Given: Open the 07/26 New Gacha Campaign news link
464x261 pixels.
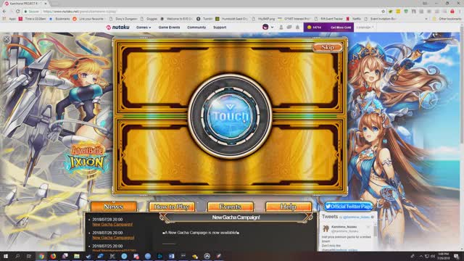Looking at the screenshot, I should tap(113, 238).
